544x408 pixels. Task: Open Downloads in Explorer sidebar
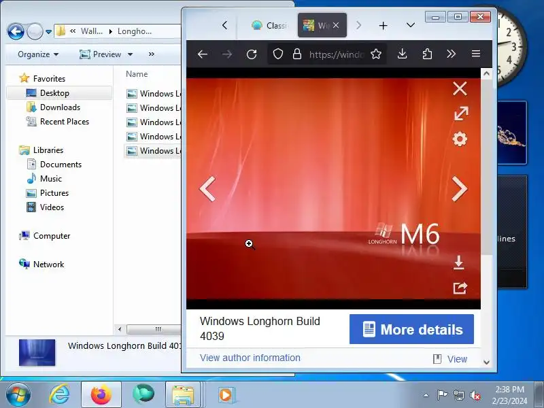point(60,107)
